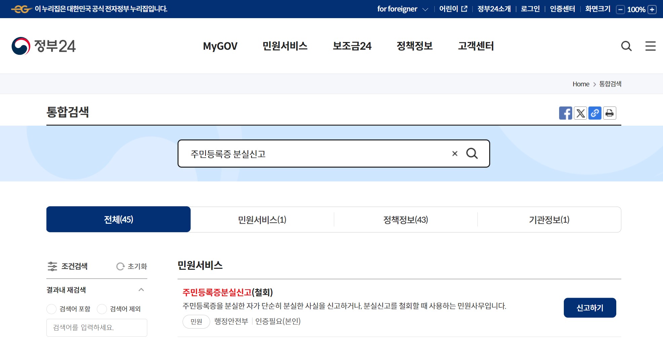Select the 검색어 제외 radio button
The height and width of the screenshot is (341, 663).
[x=102, y=309]
